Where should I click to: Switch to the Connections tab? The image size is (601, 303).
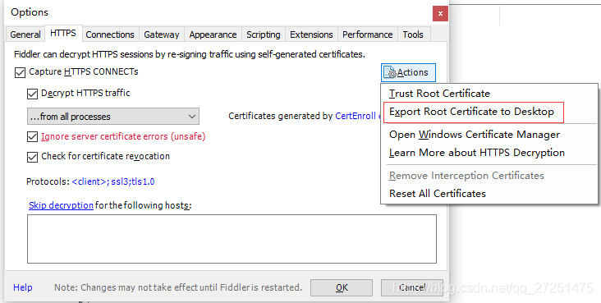[x=110, y=34]
